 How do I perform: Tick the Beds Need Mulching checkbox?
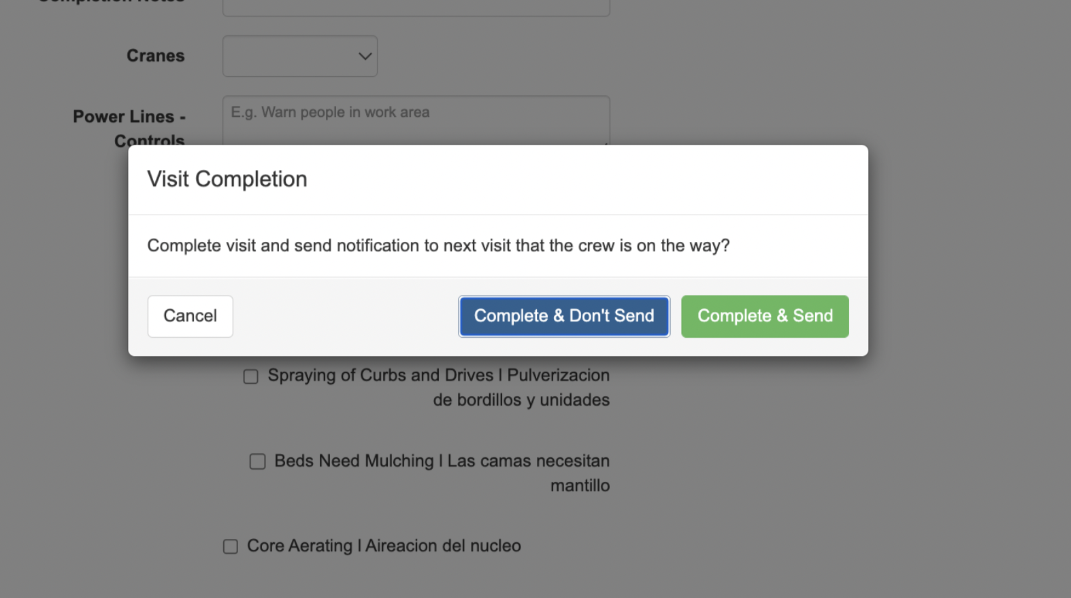pos(257,462)
